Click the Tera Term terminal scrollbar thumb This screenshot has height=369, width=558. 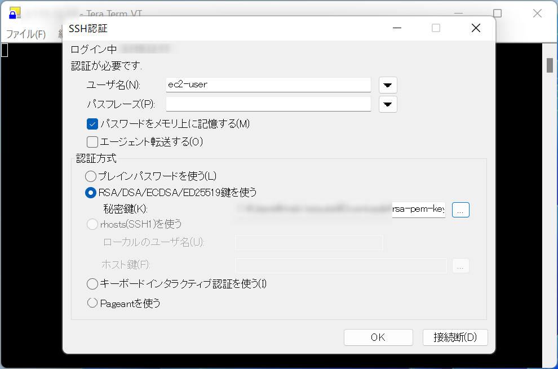(x=550, y=65)
